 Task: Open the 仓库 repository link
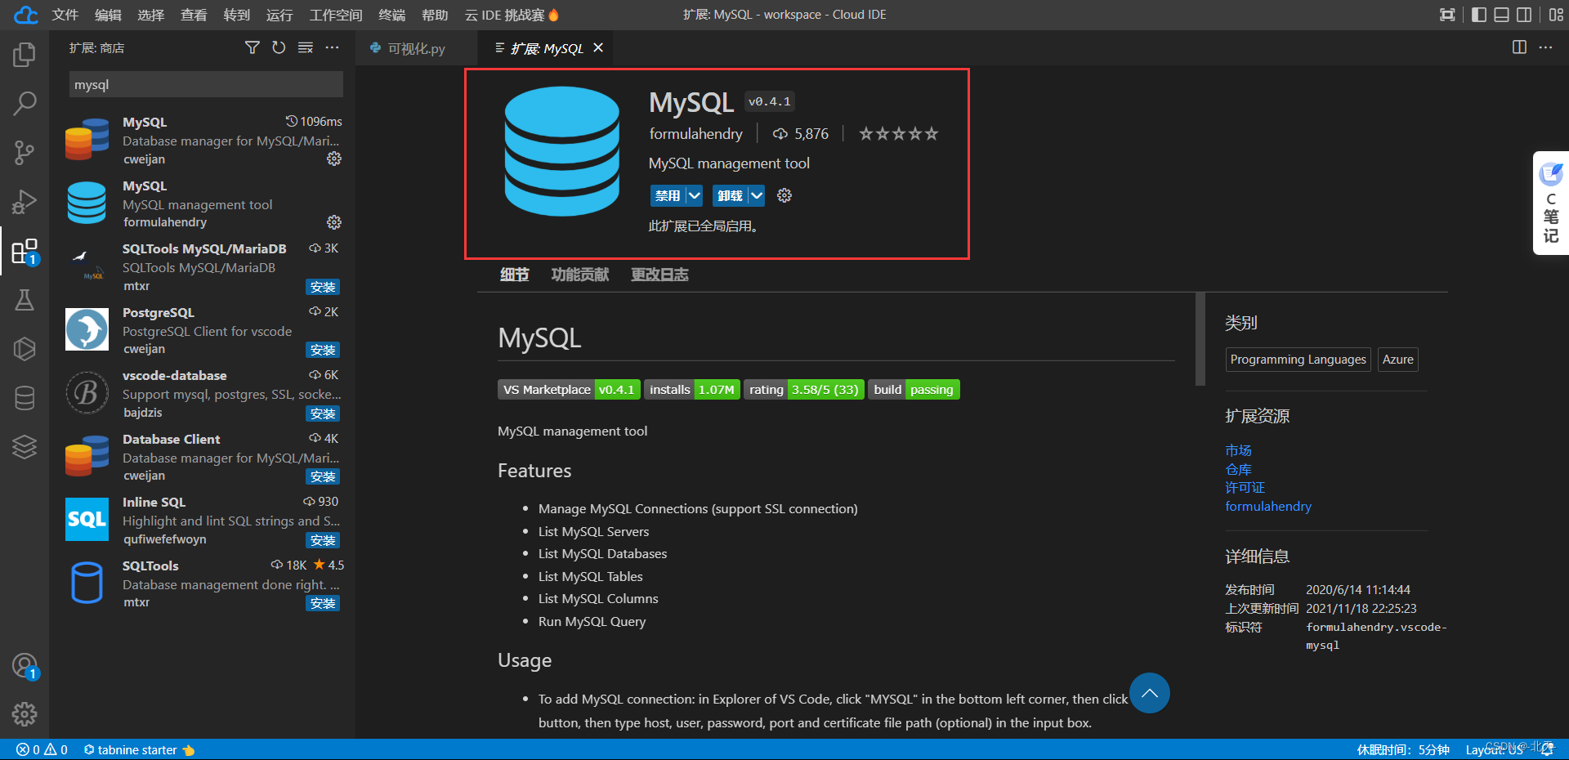point(1238,469)
